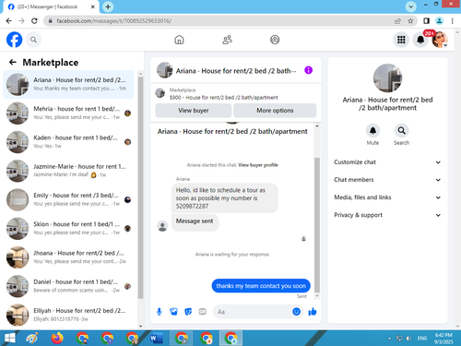This screenshot has width=461, height=346.
Task: Open the Friends icon in top navigation
Action: [227, 40]
